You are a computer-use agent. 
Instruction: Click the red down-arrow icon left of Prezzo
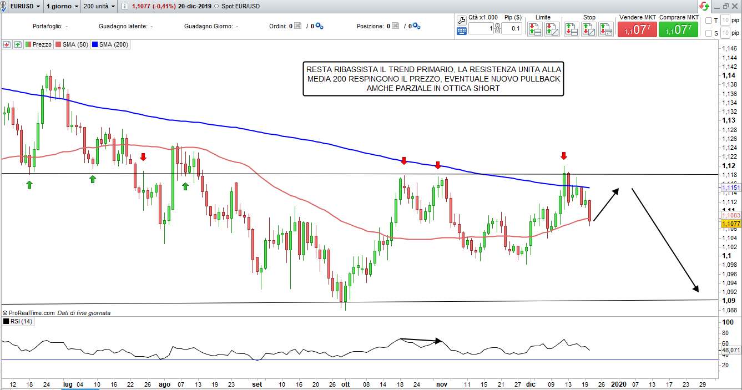7,44
